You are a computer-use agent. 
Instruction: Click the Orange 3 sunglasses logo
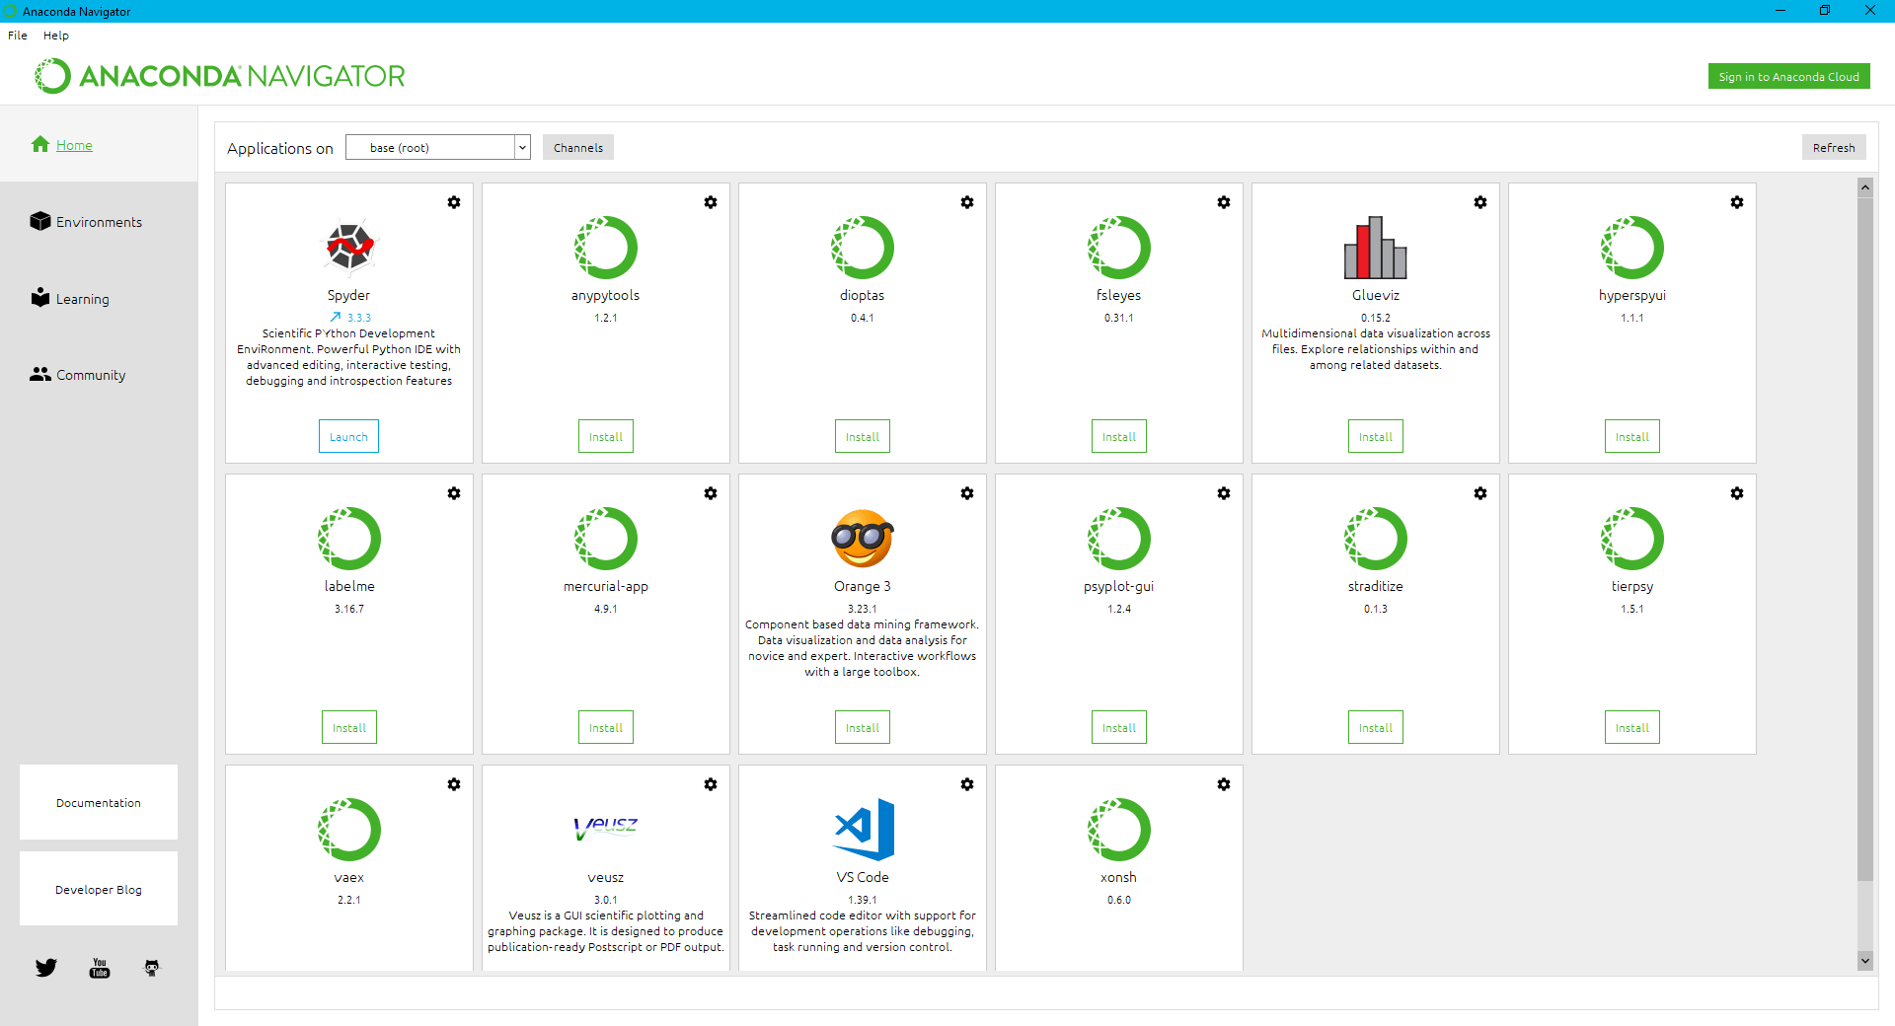863,539
